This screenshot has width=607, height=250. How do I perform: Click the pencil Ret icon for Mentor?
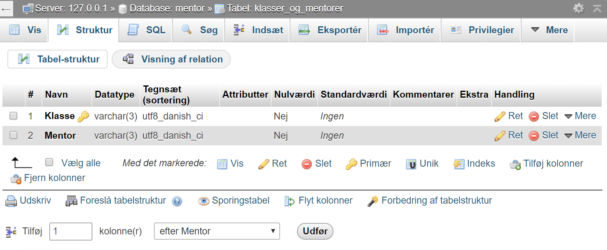[x=500, y=136]
